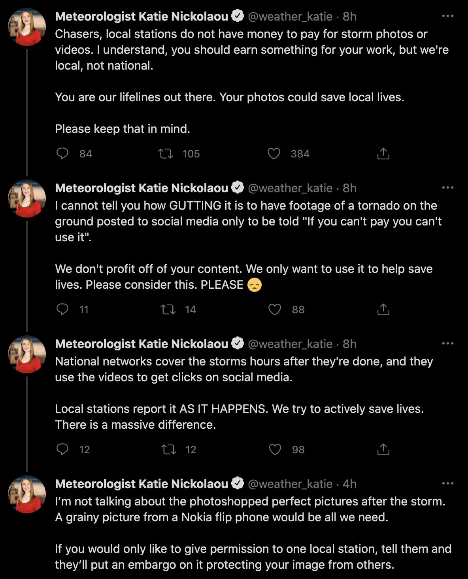The width and height of the screenshot is (468, 579).
Task: Share the national networks tweet
Action: (x=383, y=449)
